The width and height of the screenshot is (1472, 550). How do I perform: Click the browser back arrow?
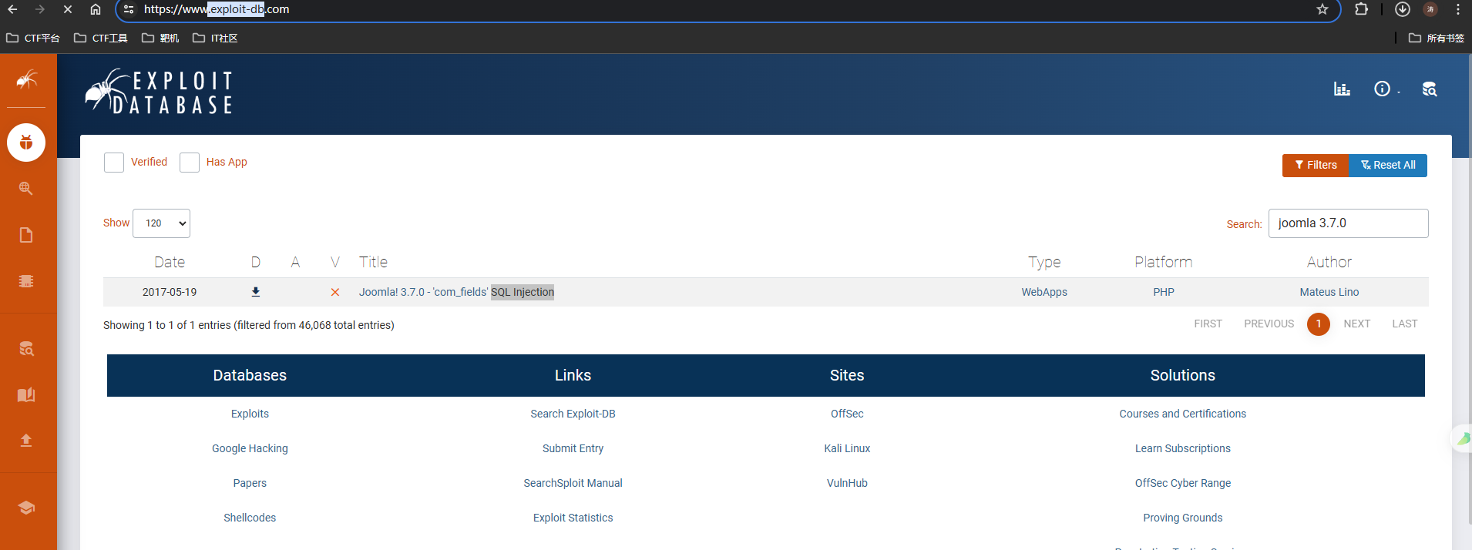pos(12,9)
